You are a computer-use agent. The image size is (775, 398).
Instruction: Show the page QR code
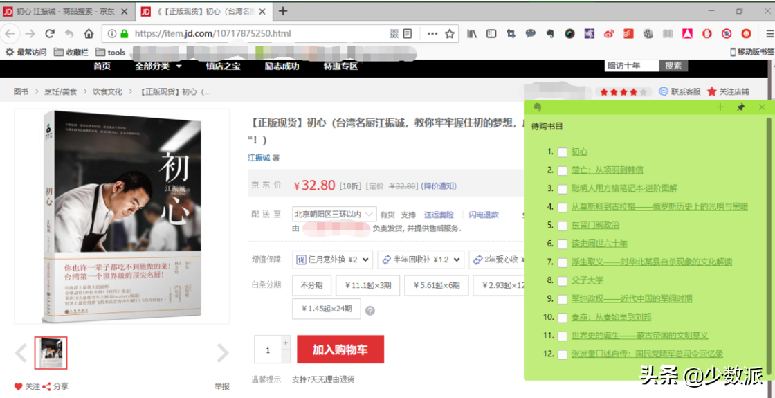pyautogui.click(x=394, y=34)
